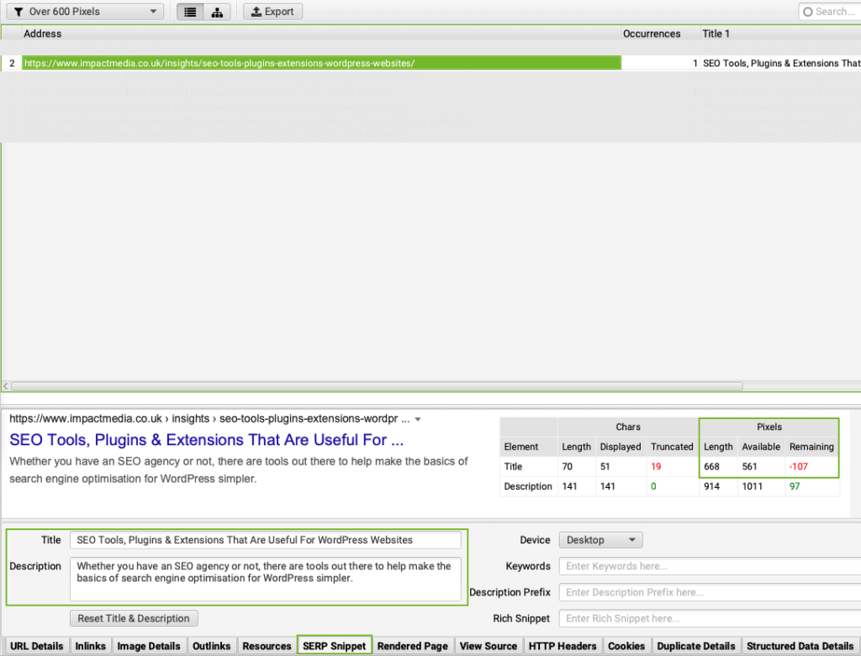Click the SERP description snippet text
The image size is (861, 656).
click(x=238, y=470)
